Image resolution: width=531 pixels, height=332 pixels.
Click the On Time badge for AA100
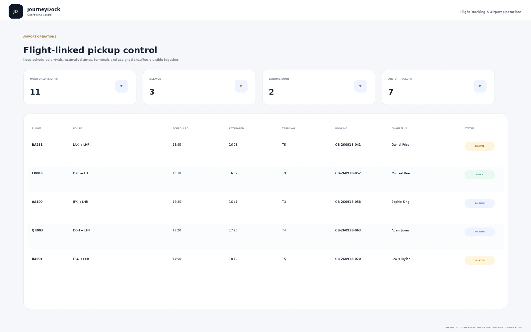pos(480,203)
